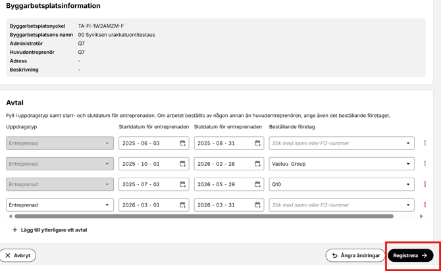This screenshot has height=271, width=441.
Task: Click the Huvudentreprenör value Q7
Action: click(x=81, y=52)
